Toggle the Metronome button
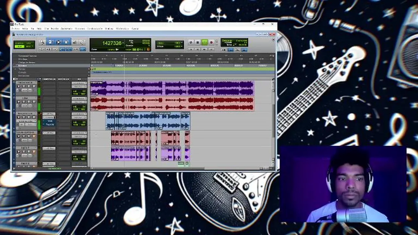The width and height of the screenshot is (418, 235). 231,50
